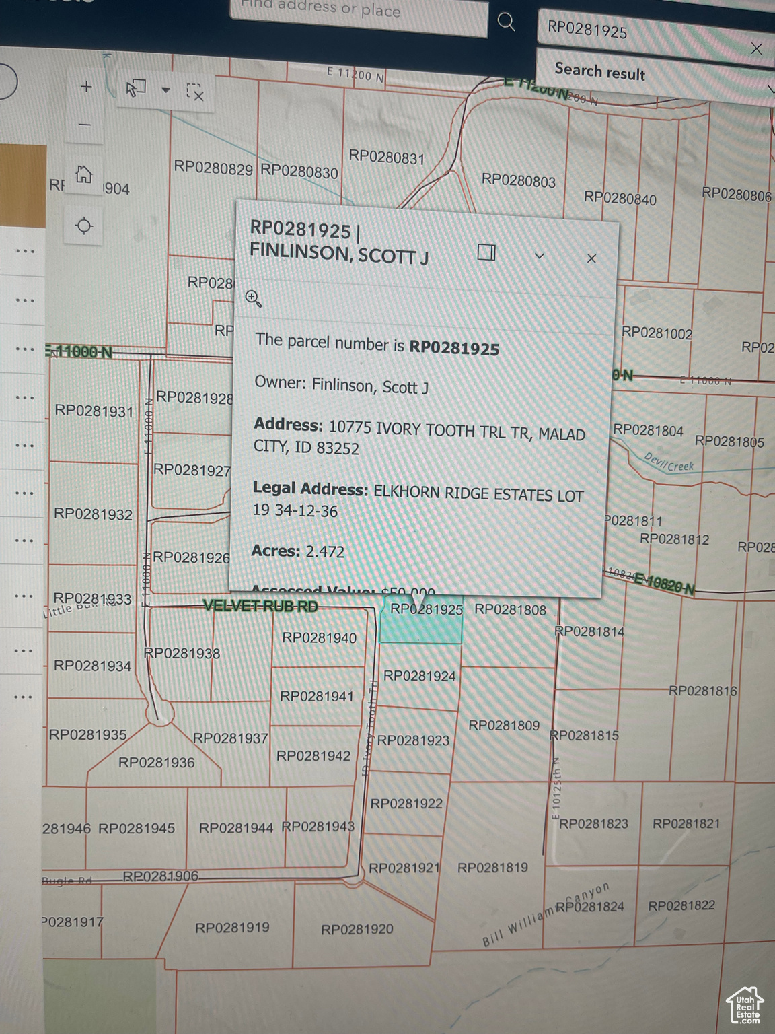Image resolution: width=775 pixels, height=1034 pixels.
Task: Open bottommost three-dot menu in left panel
Action: (24, 697)
